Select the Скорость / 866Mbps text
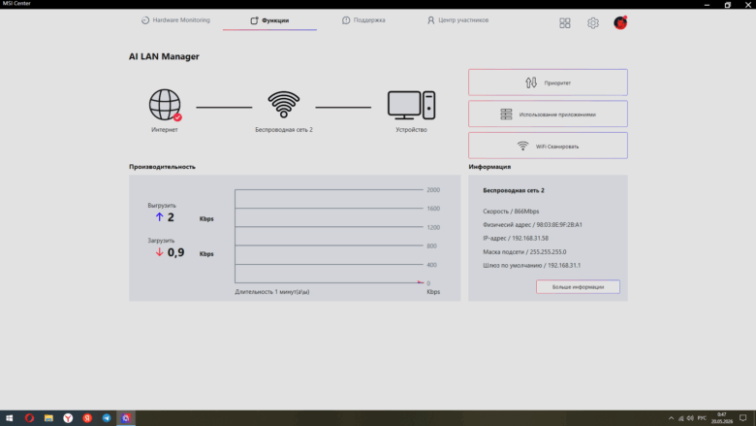Screen dimensions: 756x426 click(x=511, y=212)
